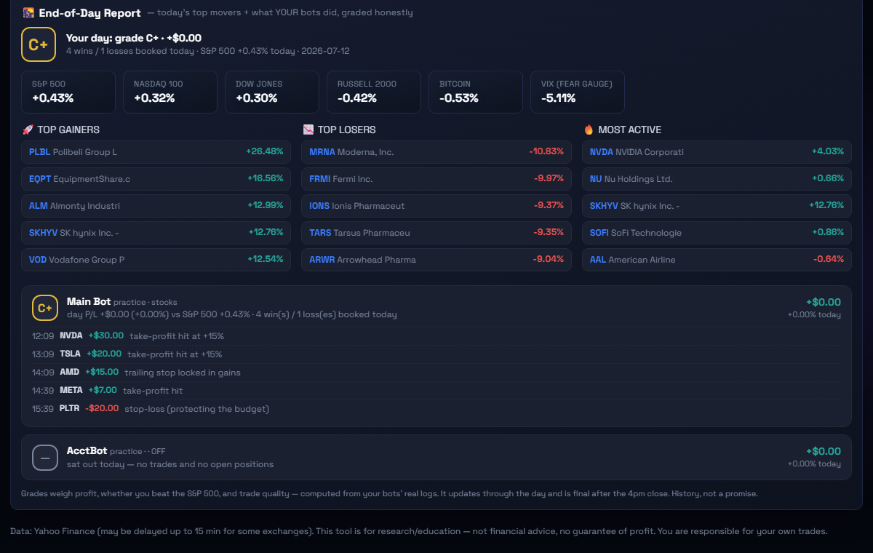Click the End-of-Day Report fireworks icon
Screen dimensions: 873x553
tap(28, 12)
